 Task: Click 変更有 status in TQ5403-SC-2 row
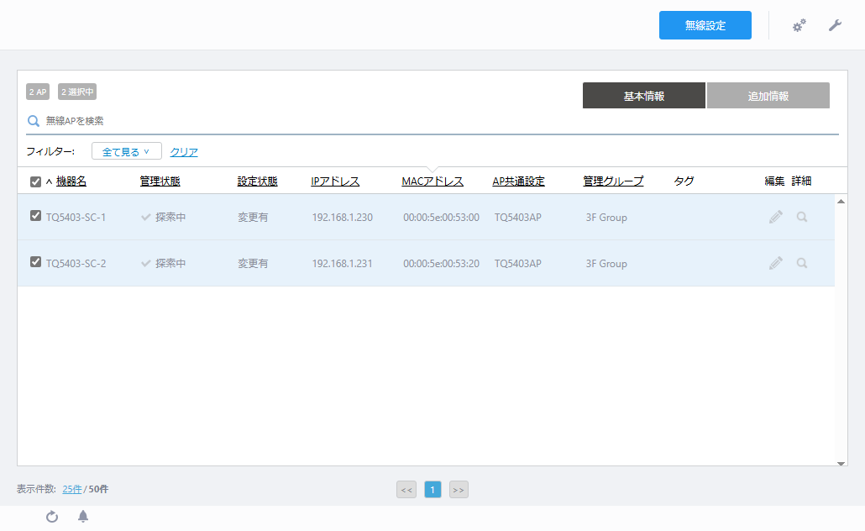[x=253, y=264]
